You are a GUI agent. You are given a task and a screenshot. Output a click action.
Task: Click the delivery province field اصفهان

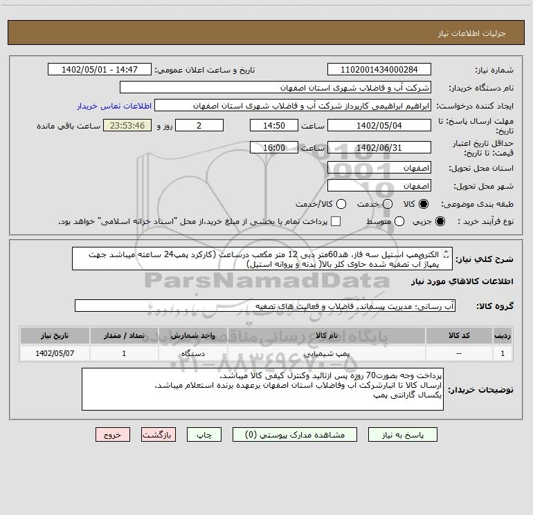(x=379, y=167)
